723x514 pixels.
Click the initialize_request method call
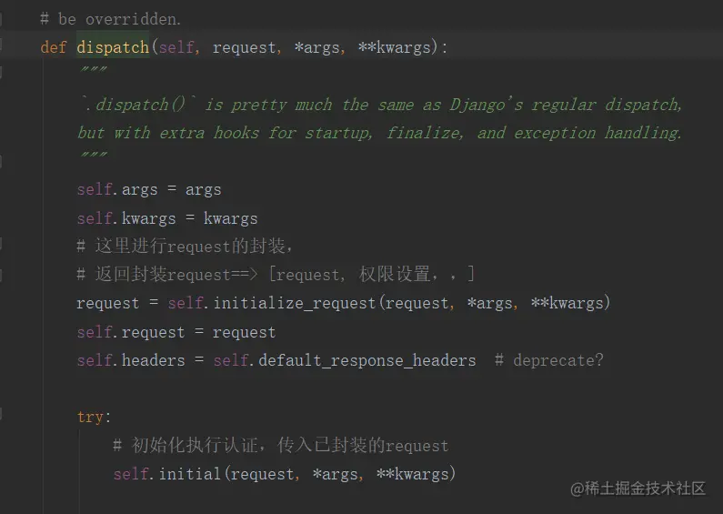point(294,303)
